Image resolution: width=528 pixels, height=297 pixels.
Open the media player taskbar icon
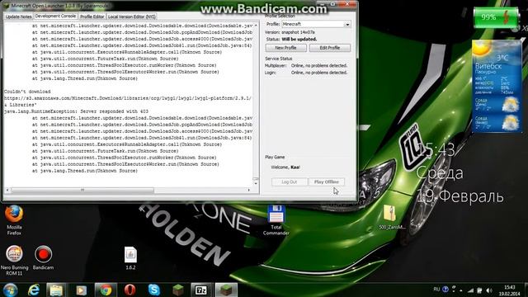pyautogui.click(x=81, y=290)
